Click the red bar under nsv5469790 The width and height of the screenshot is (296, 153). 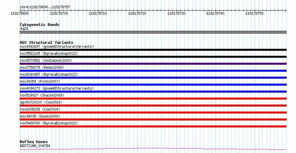pyautogui.click(x=153, y=126)
